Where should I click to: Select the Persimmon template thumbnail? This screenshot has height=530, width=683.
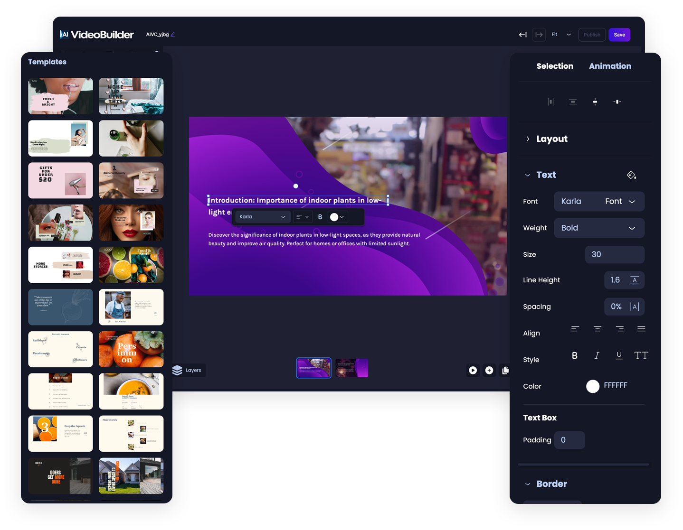(131, 349)
